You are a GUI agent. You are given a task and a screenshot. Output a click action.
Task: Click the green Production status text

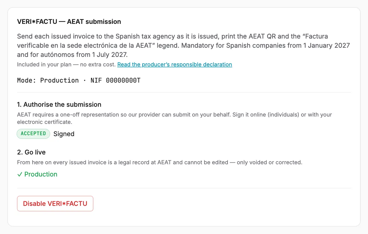41,174
